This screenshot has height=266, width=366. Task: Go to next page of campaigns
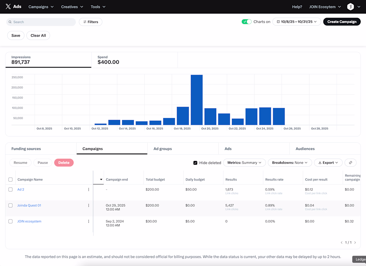tap(355, 243)
